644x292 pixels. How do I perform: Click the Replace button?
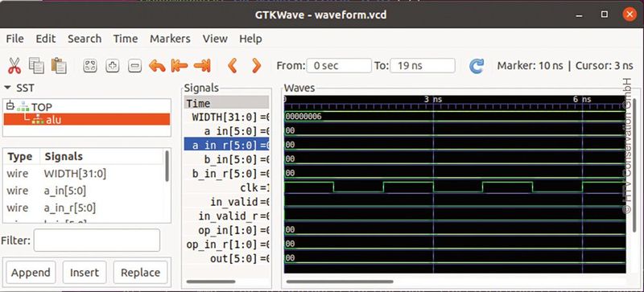140,272
